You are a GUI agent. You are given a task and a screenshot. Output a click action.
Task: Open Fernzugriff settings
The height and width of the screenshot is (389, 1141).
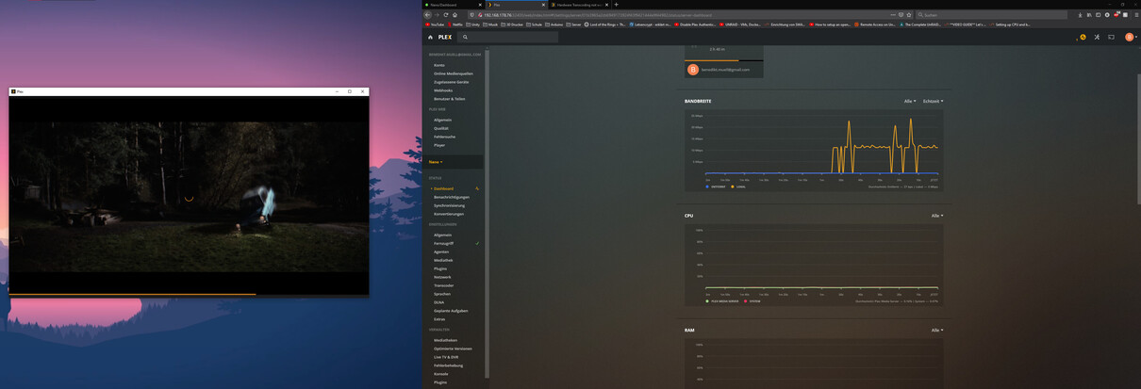click(x=443, y=243)
